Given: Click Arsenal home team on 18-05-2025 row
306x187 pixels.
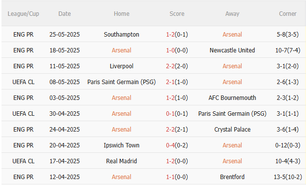Looking at the screenshot, I should (121, 50).
